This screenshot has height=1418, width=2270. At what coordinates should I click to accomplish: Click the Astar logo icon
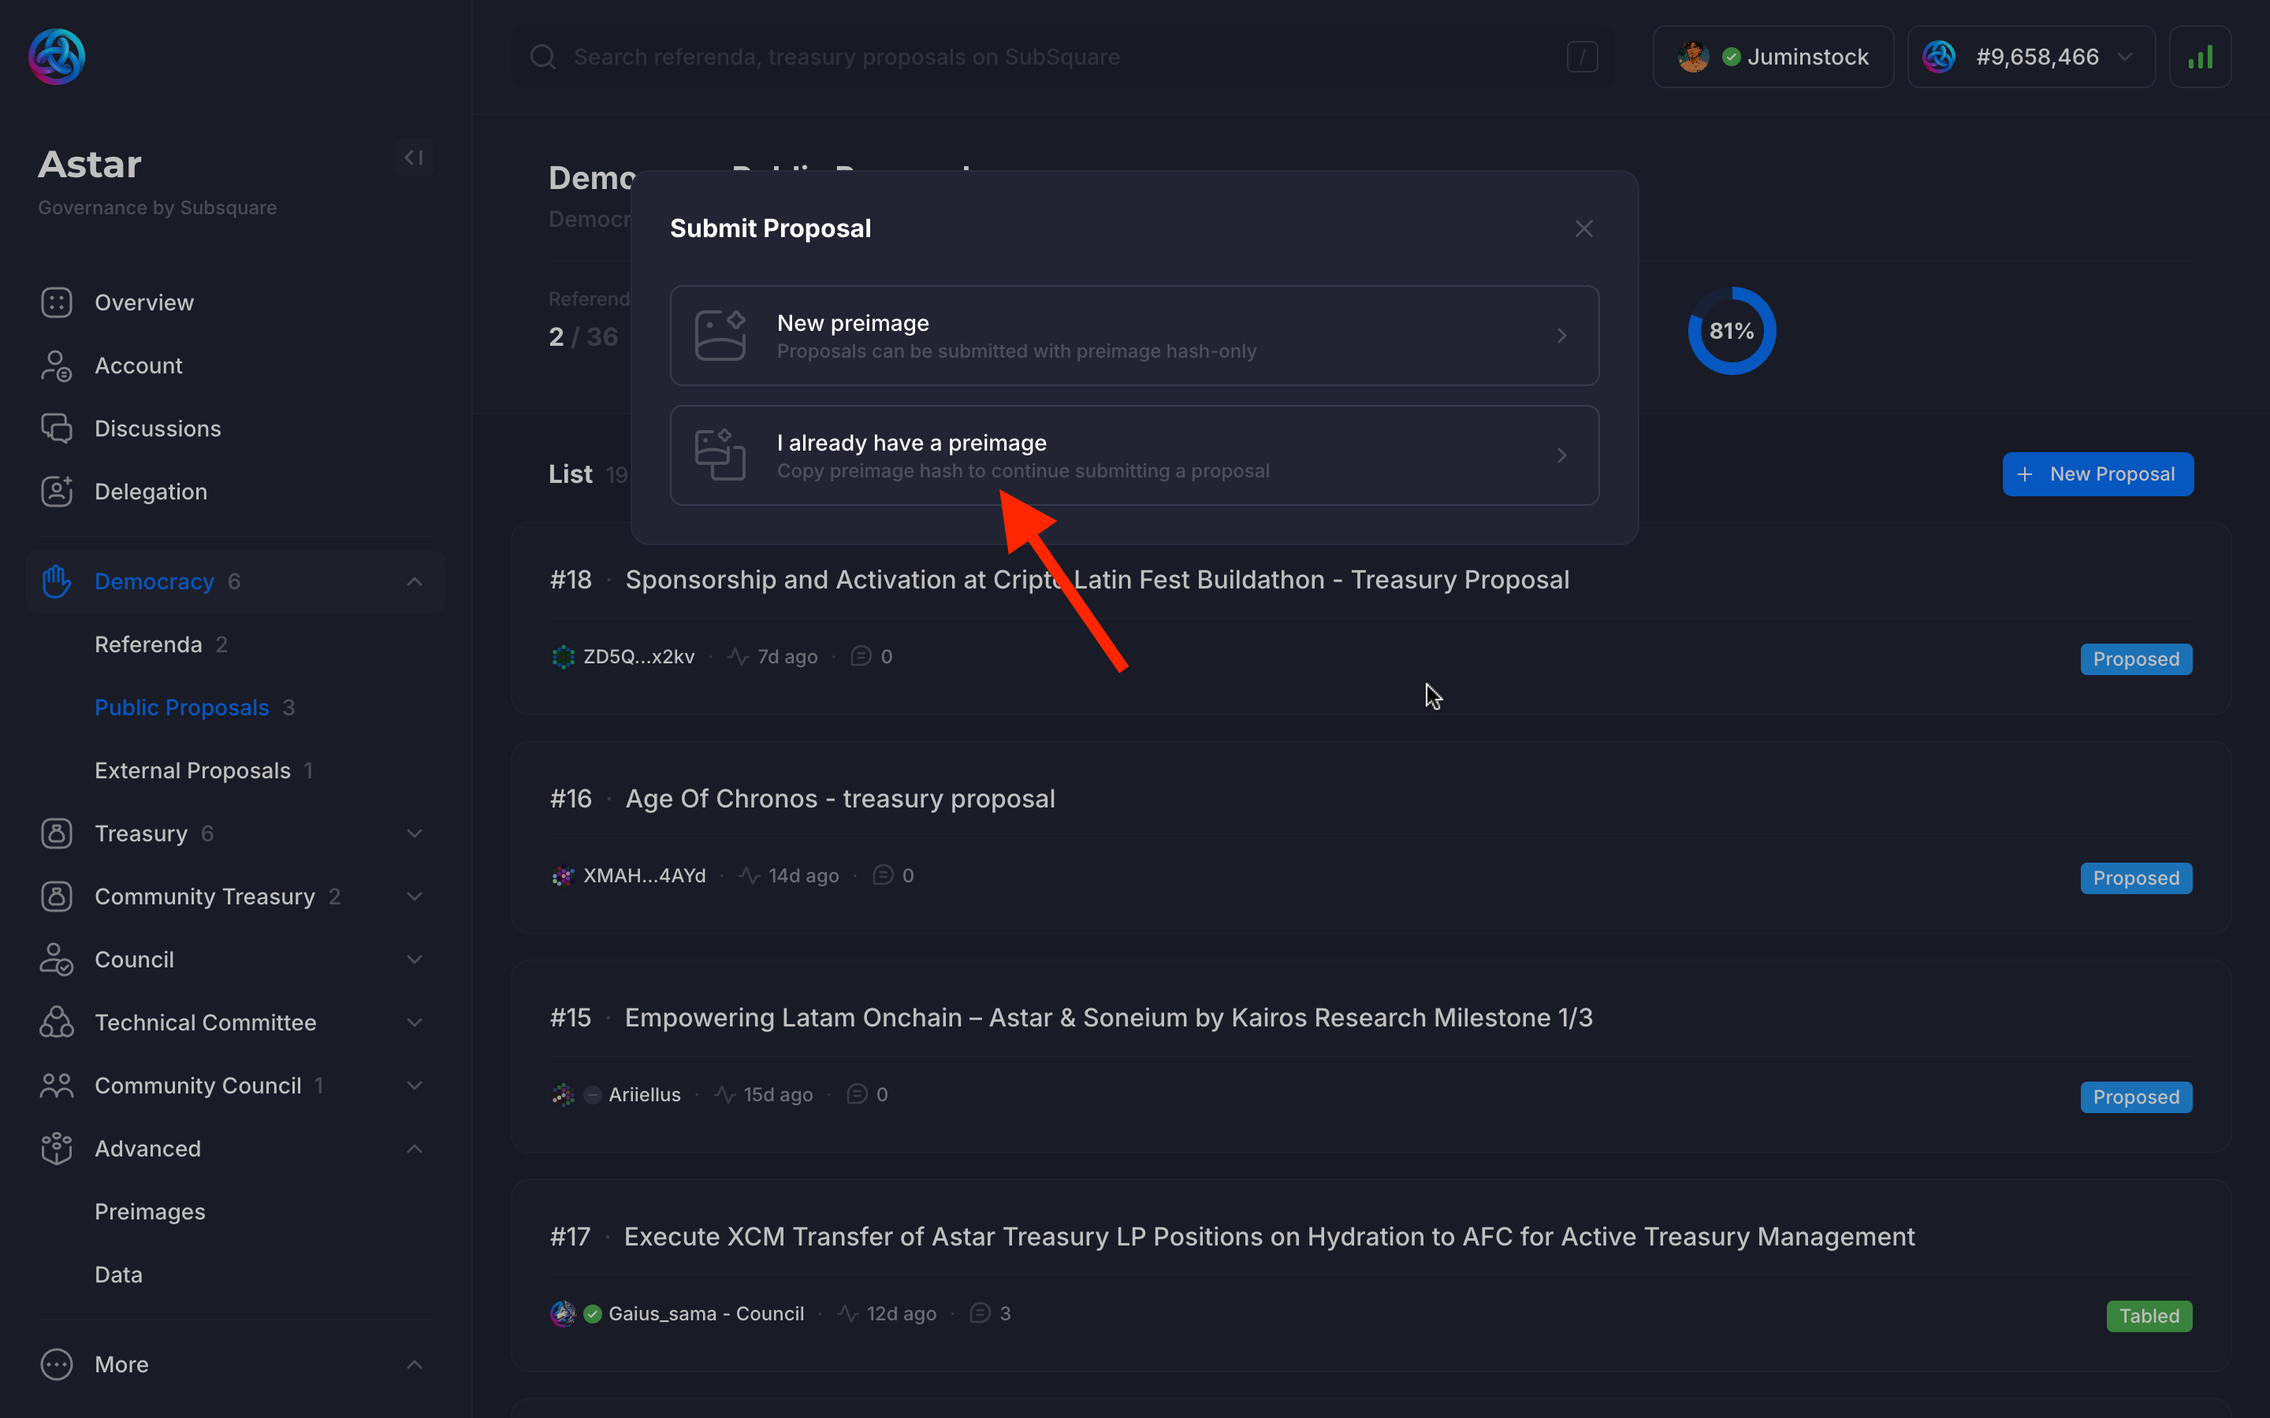tap(56, 56)
